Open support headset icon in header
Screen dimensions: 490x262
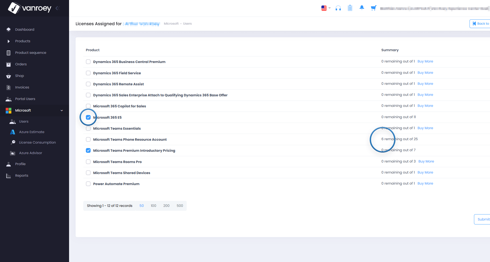pos(338,8)
